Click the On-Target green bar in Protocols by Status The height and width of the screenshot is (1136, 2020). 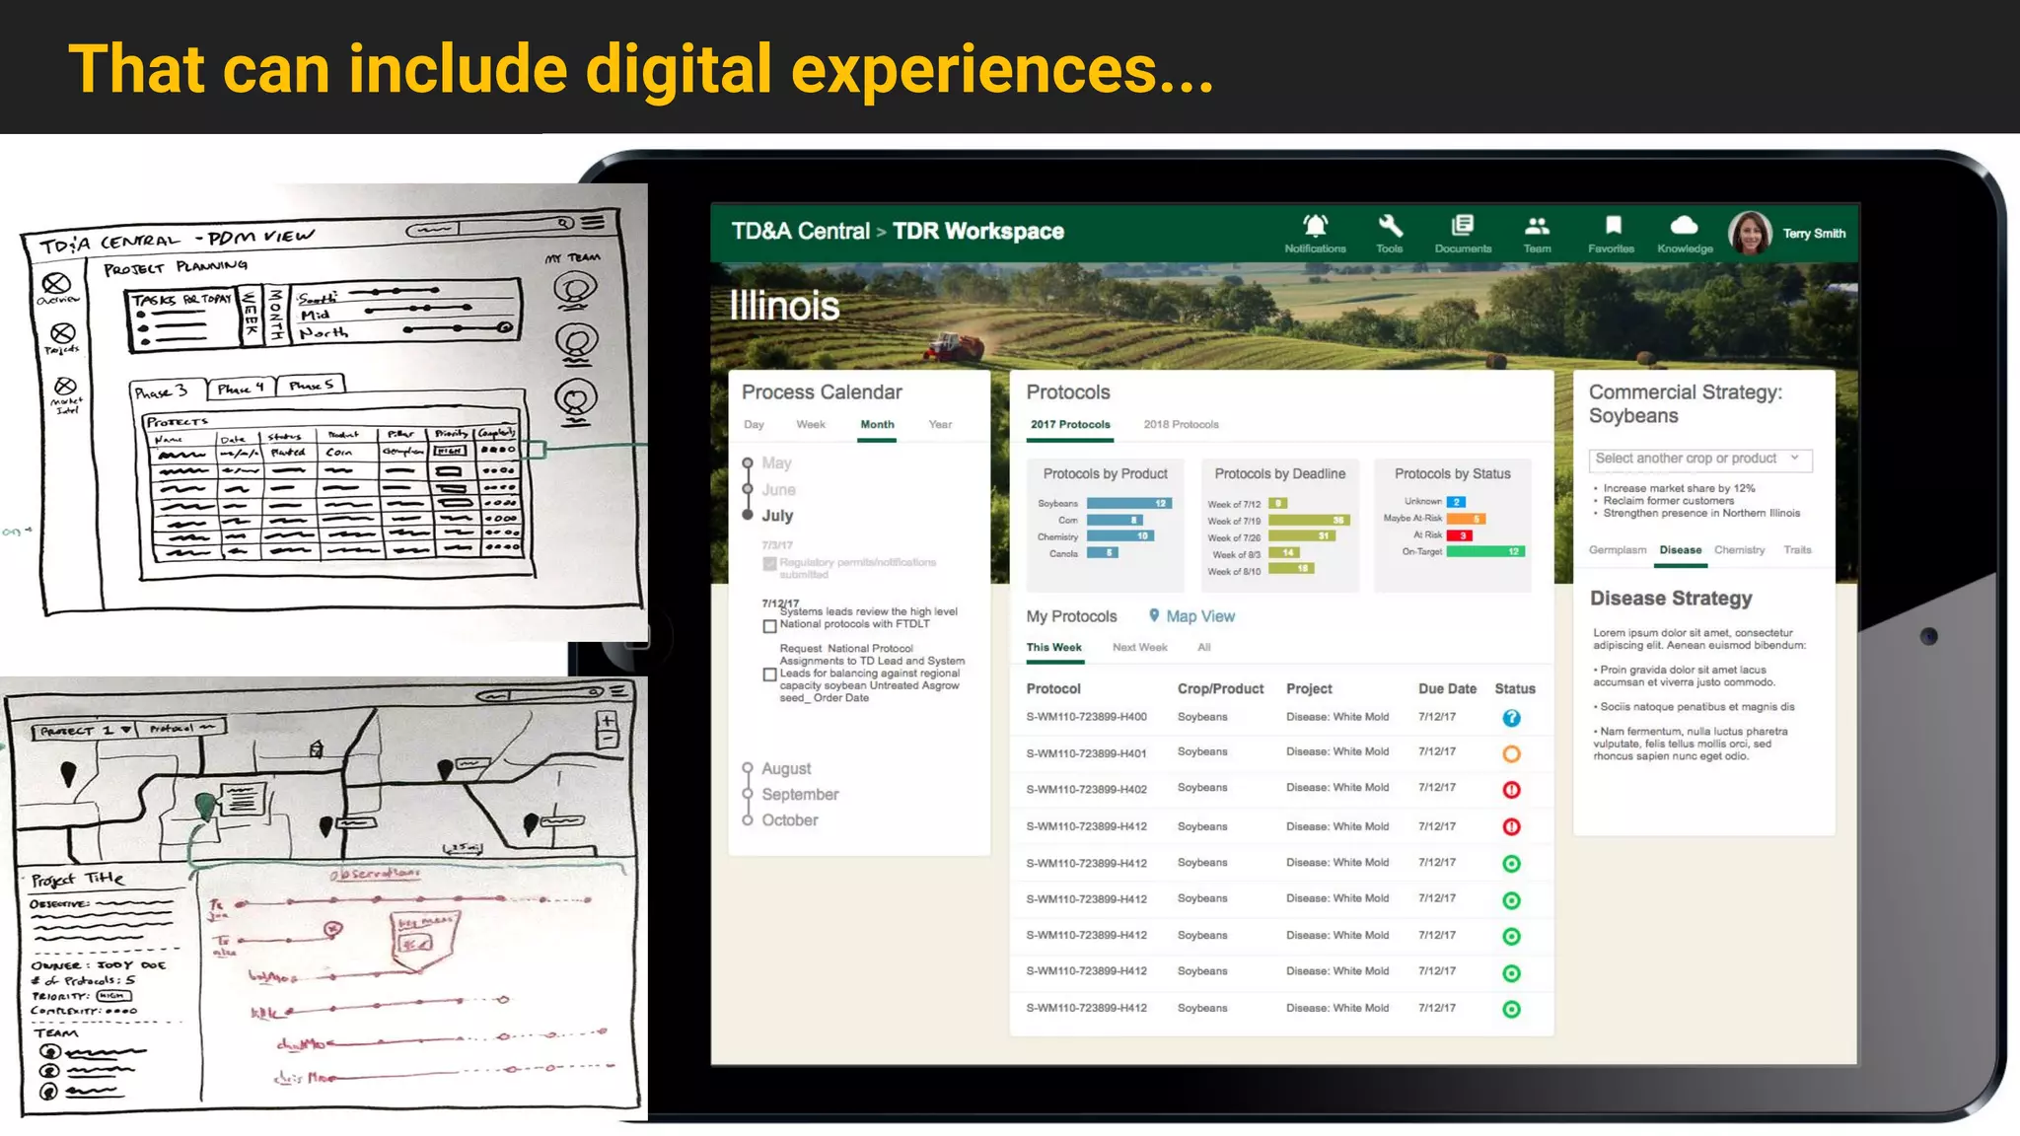click(1485, 551)
